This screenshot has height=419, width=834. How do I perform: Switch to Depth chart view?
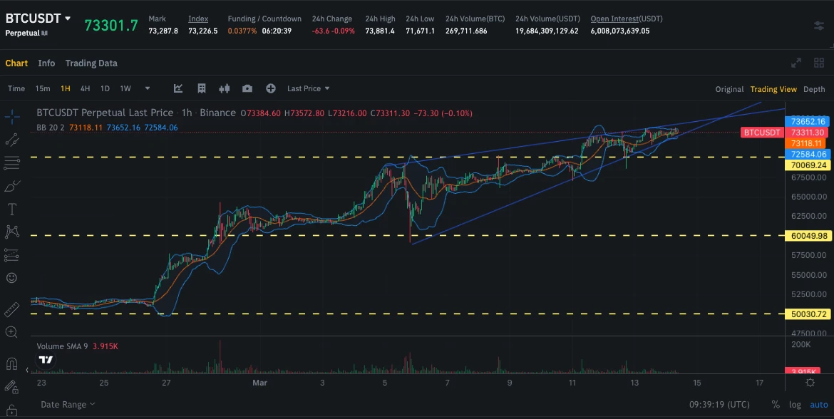pyautogui.click(x=814, y=89)
